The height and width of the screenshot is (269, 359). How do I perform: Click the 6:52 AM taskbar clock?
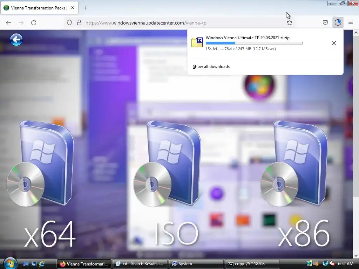click(x=345, y=264)
